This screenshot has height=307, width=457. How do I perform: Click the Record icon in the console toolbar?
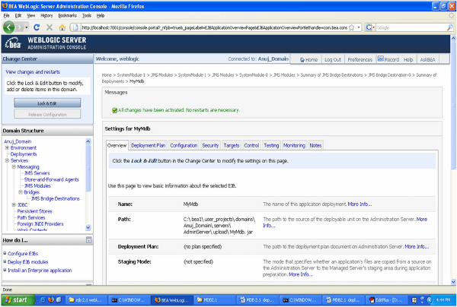[381, 59]
